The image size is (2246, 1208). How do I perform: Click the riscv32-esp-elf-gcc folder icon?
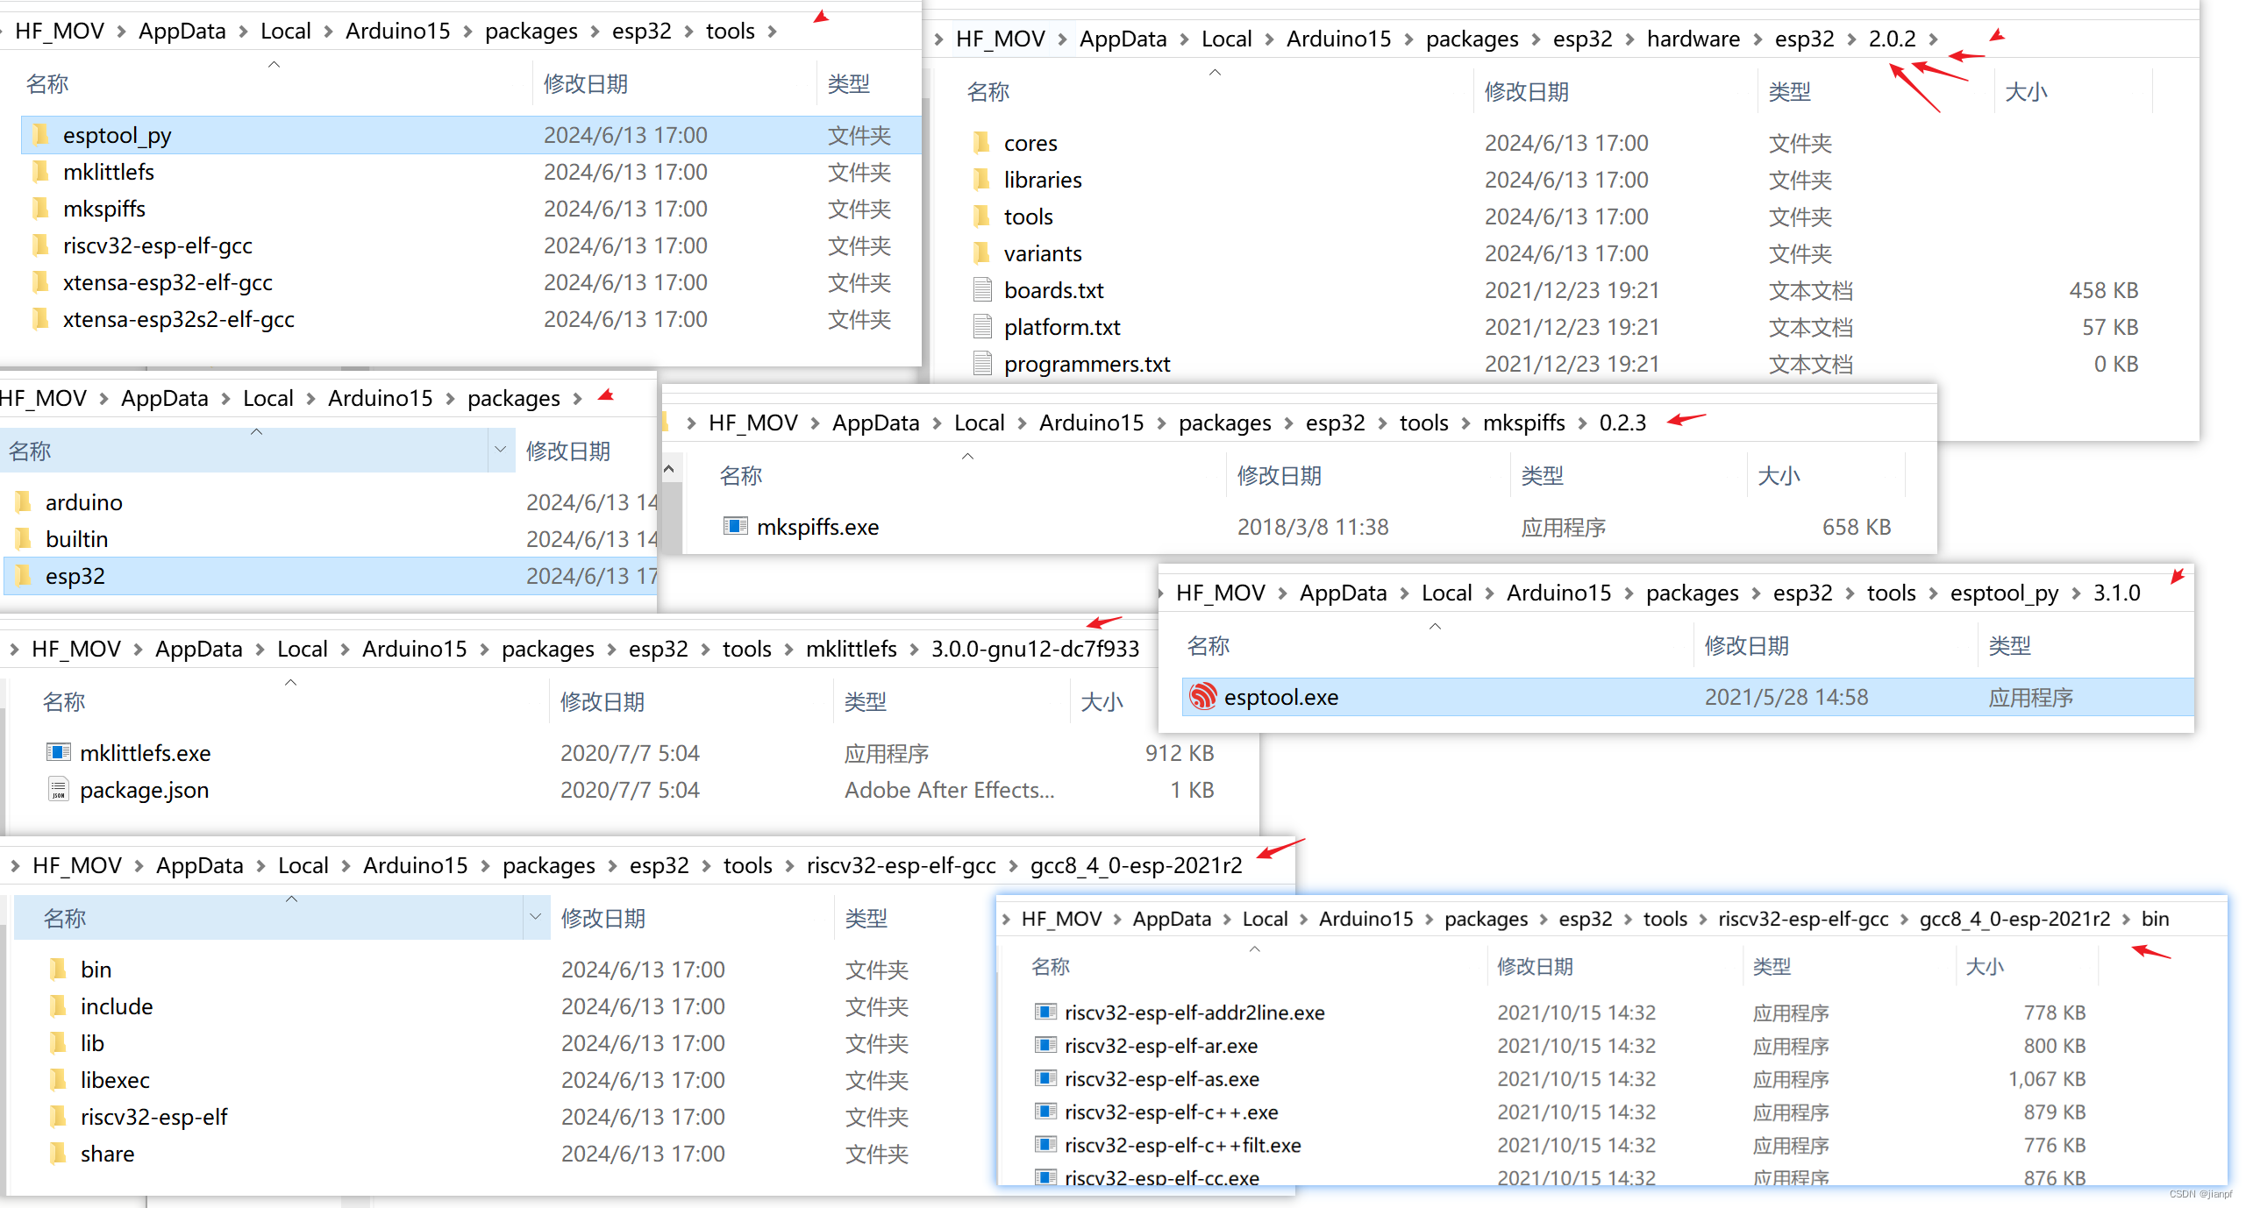[41, 245]
